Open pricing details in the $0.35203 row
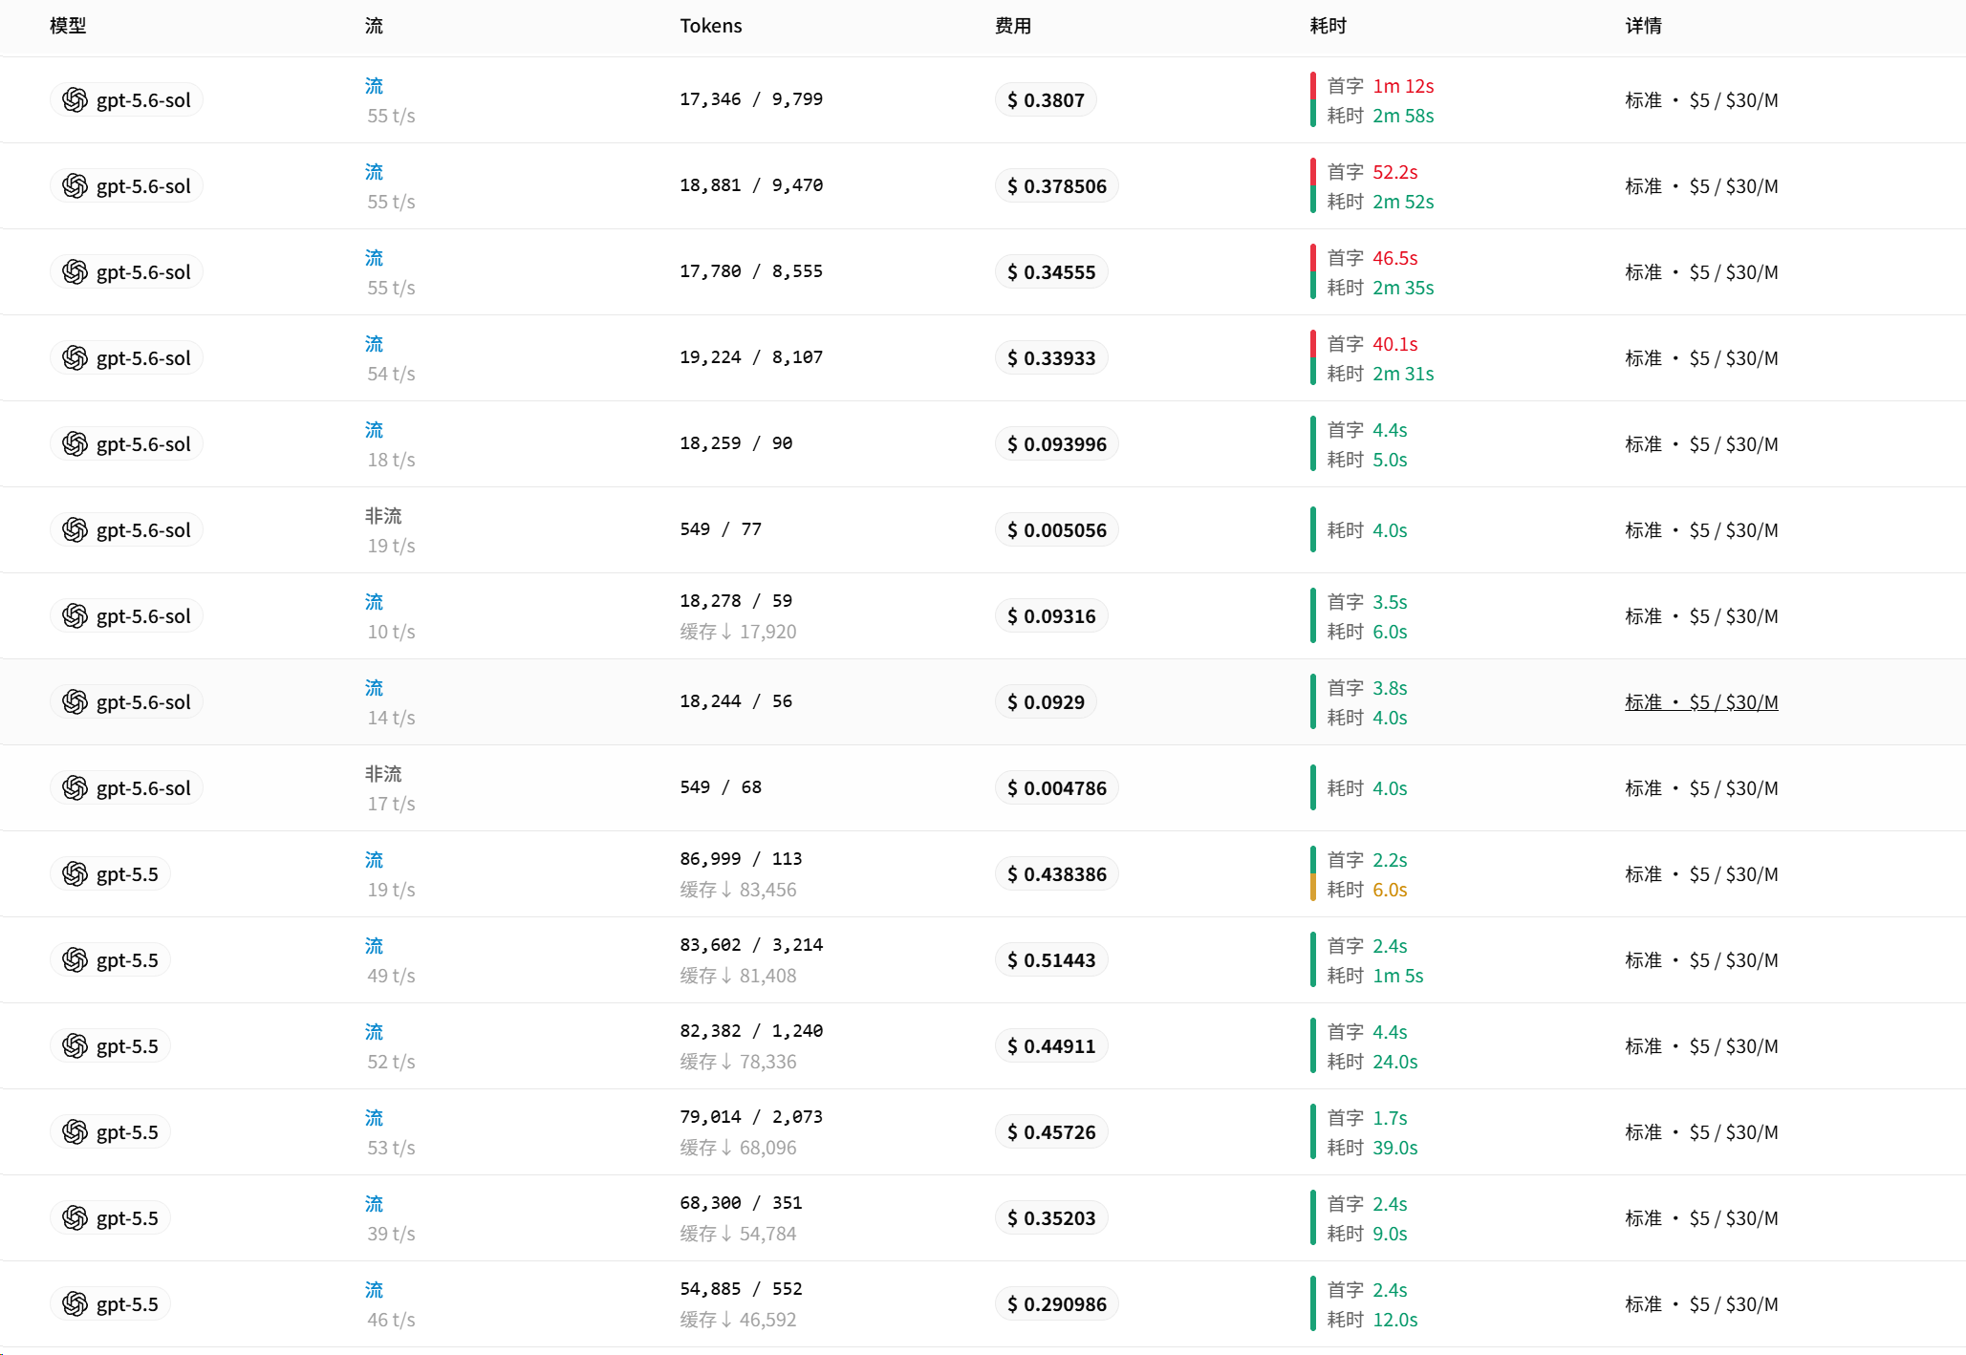The width and height of the screenshot is (1966, 1355). tap(1701, 1218)
